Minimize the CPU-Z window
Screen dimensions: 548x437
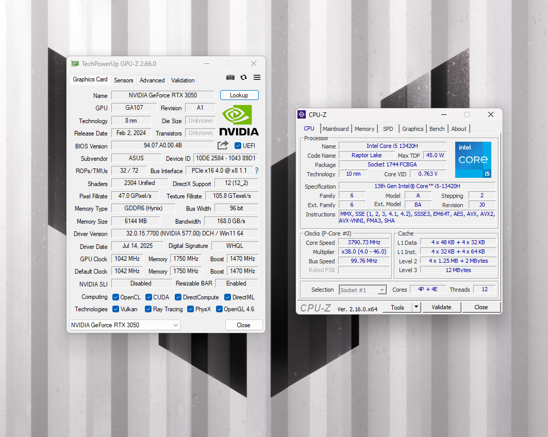(x=443, y=114)
